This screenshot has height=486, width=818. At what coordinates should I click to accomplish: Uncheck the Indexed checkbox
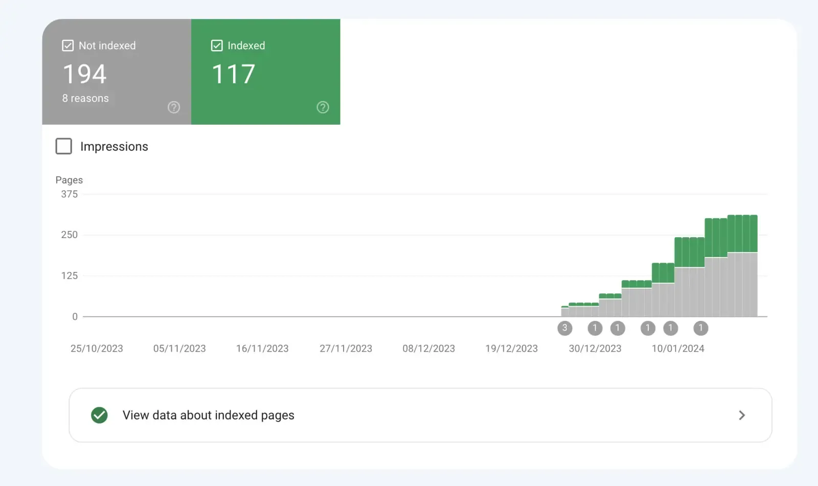point(217,45)
